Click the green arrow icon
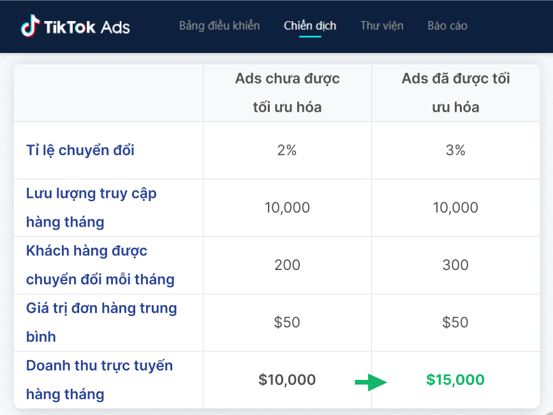Image resolution: width=553 pixels, height=415 pixels. point(371,382)
